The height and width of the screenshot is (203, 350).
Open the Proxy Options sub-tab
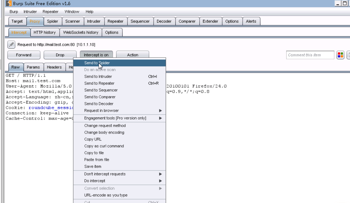pyautogui.click(x=112, y=32)
